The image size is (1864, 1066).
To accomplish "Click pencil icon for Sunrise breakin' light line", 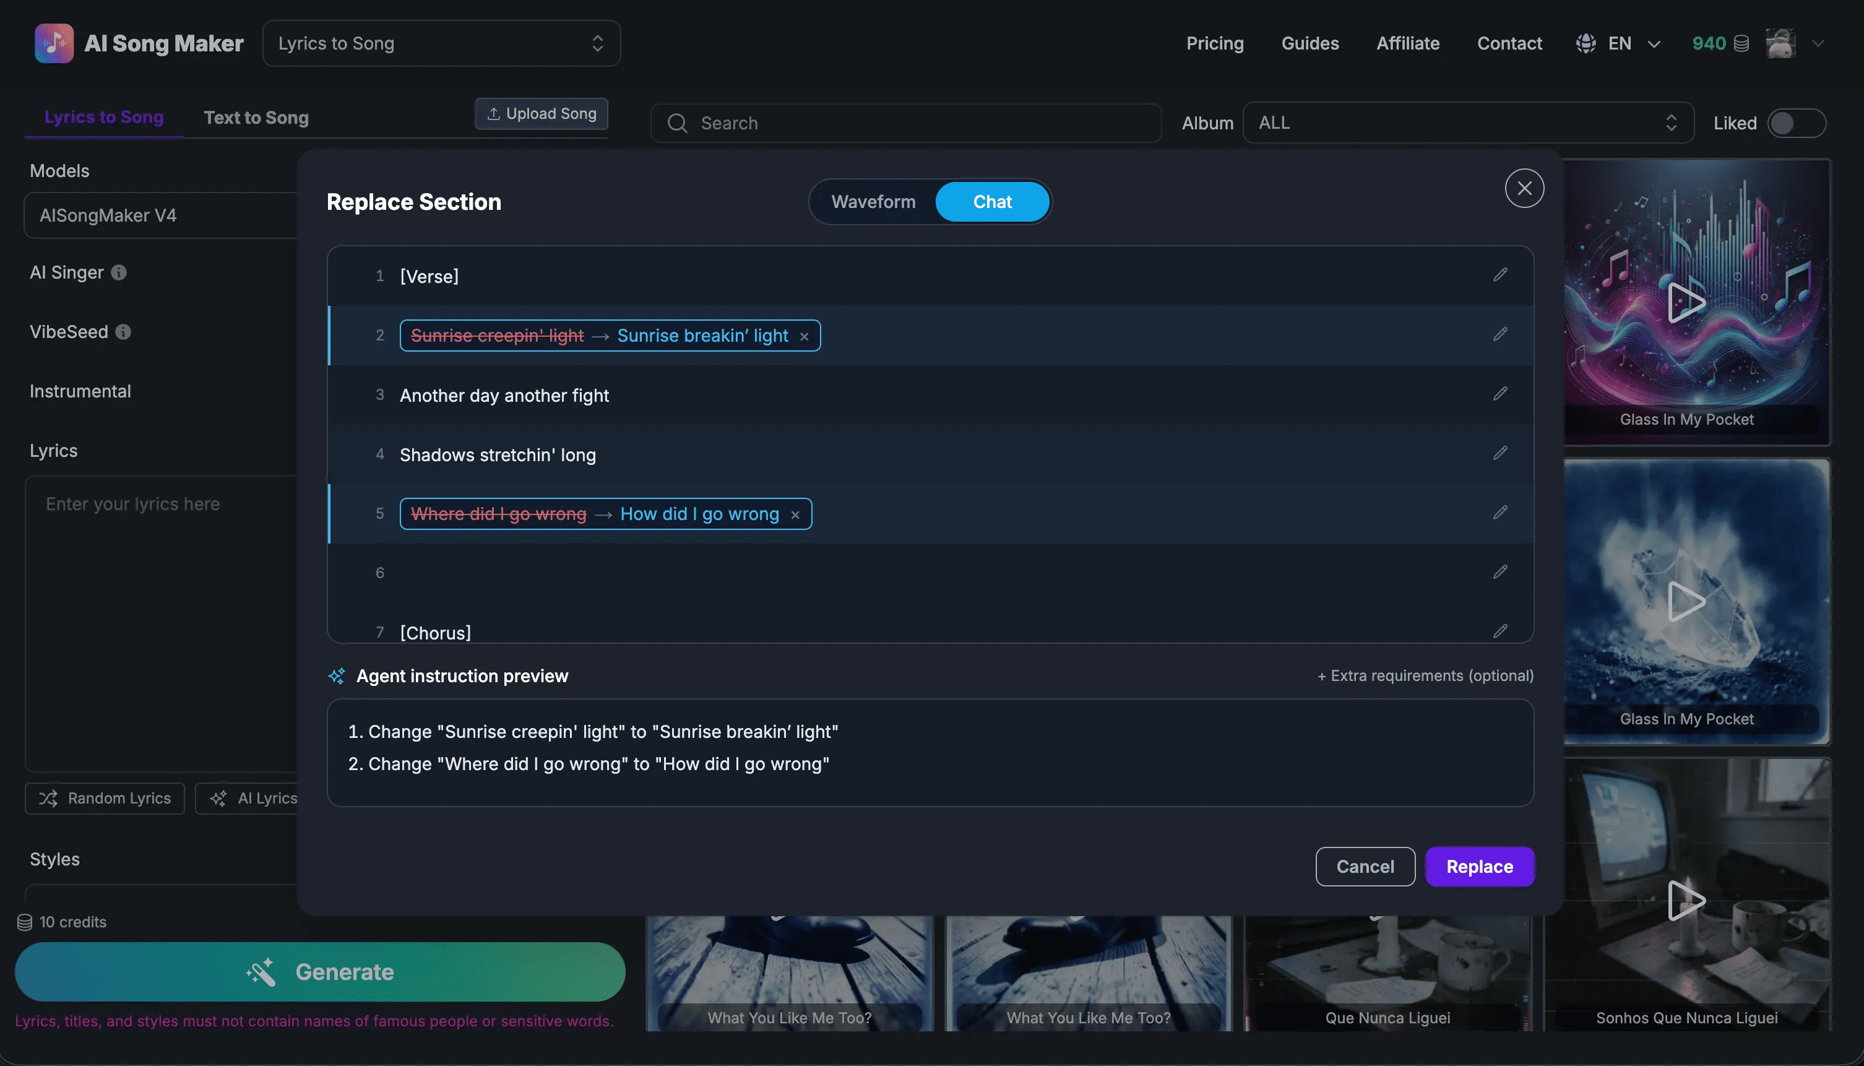I will tap(1500, 334).
